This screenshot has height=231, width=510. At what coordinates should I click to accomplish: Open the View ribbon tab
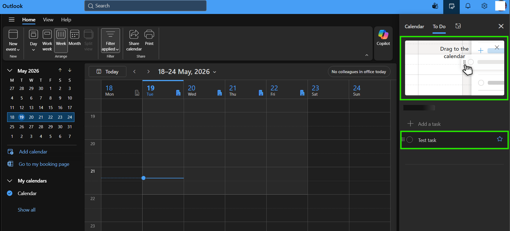tap(48, 20)
